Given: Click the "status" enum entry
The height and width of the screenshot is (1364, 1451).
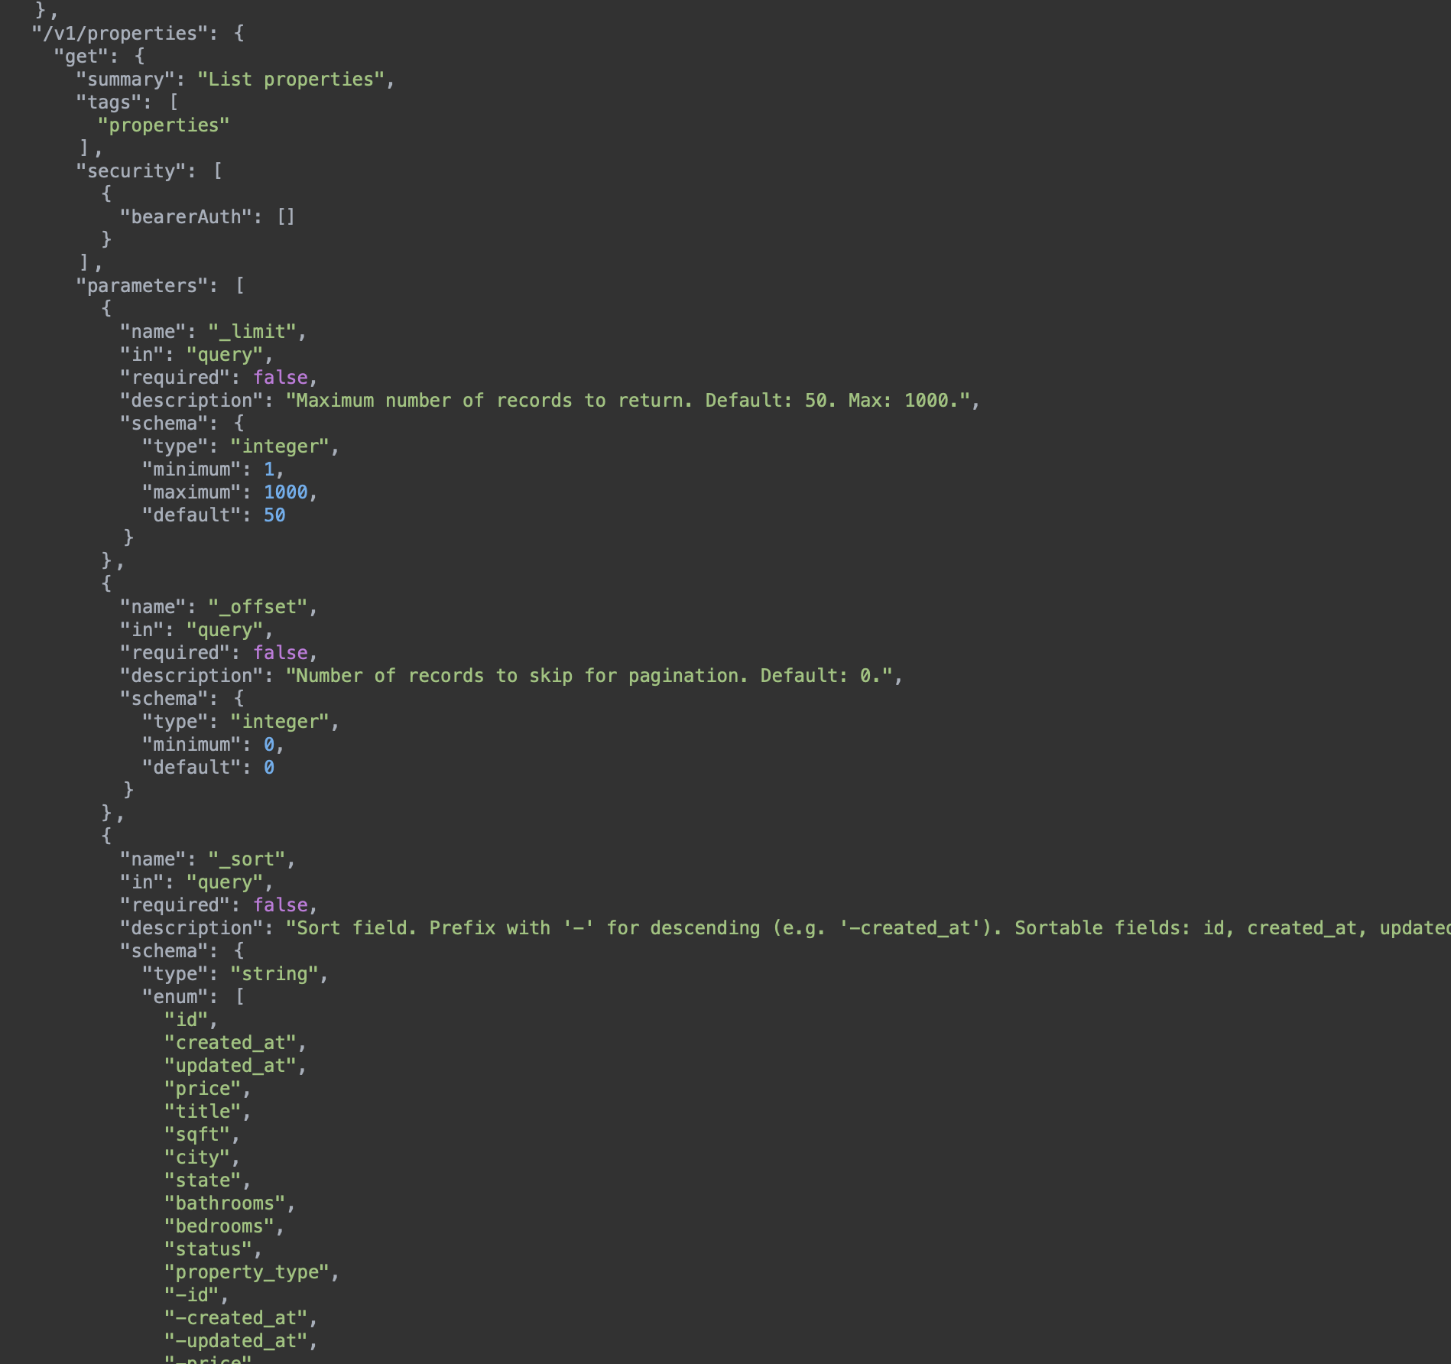Looking at the screenshot, I should pyautogui.click(x=208, y=1249).
